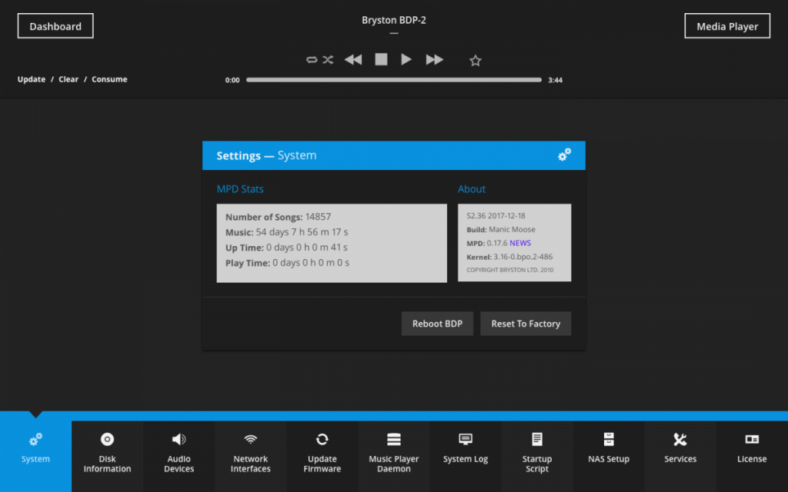Viewport: 788px width, 492px height.
Task: View the System Log
Action: click(x=466, y=457)
